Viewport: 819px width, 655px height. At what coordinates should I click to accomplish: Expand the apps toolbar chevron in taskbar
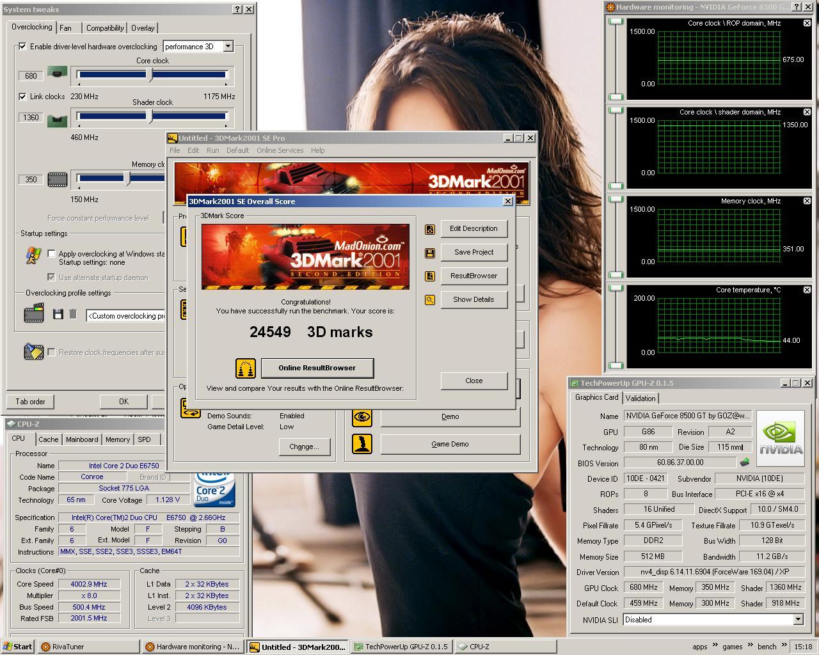pyautogui.click(x=715, y=645)
